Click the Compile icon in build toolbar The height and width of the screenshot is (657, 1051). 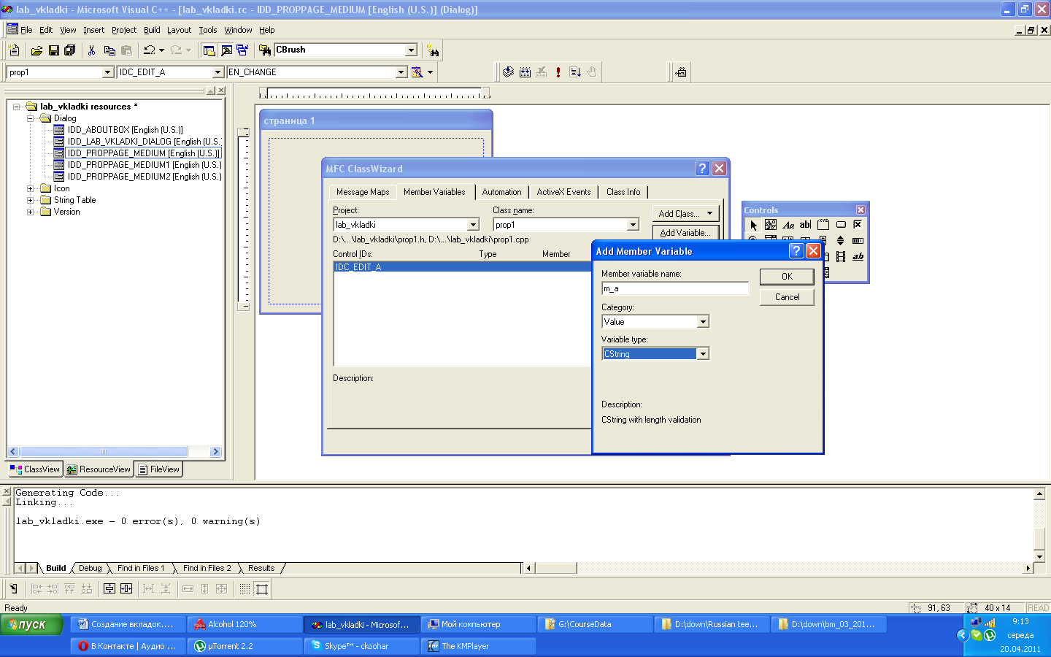(x=509, y=72)
